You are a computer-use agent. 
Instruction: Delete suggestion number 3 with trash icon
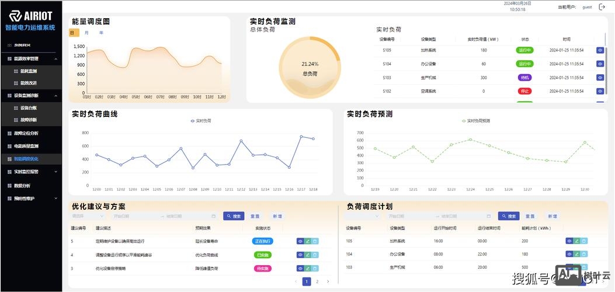[x=315, y=269]
